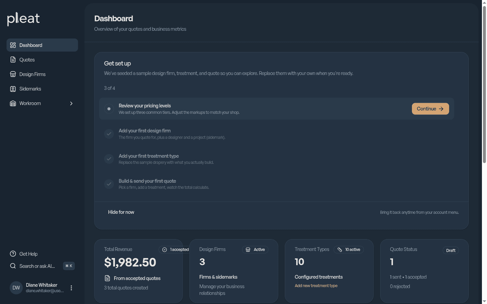Open the Dashboard menu item

(42, 45)
